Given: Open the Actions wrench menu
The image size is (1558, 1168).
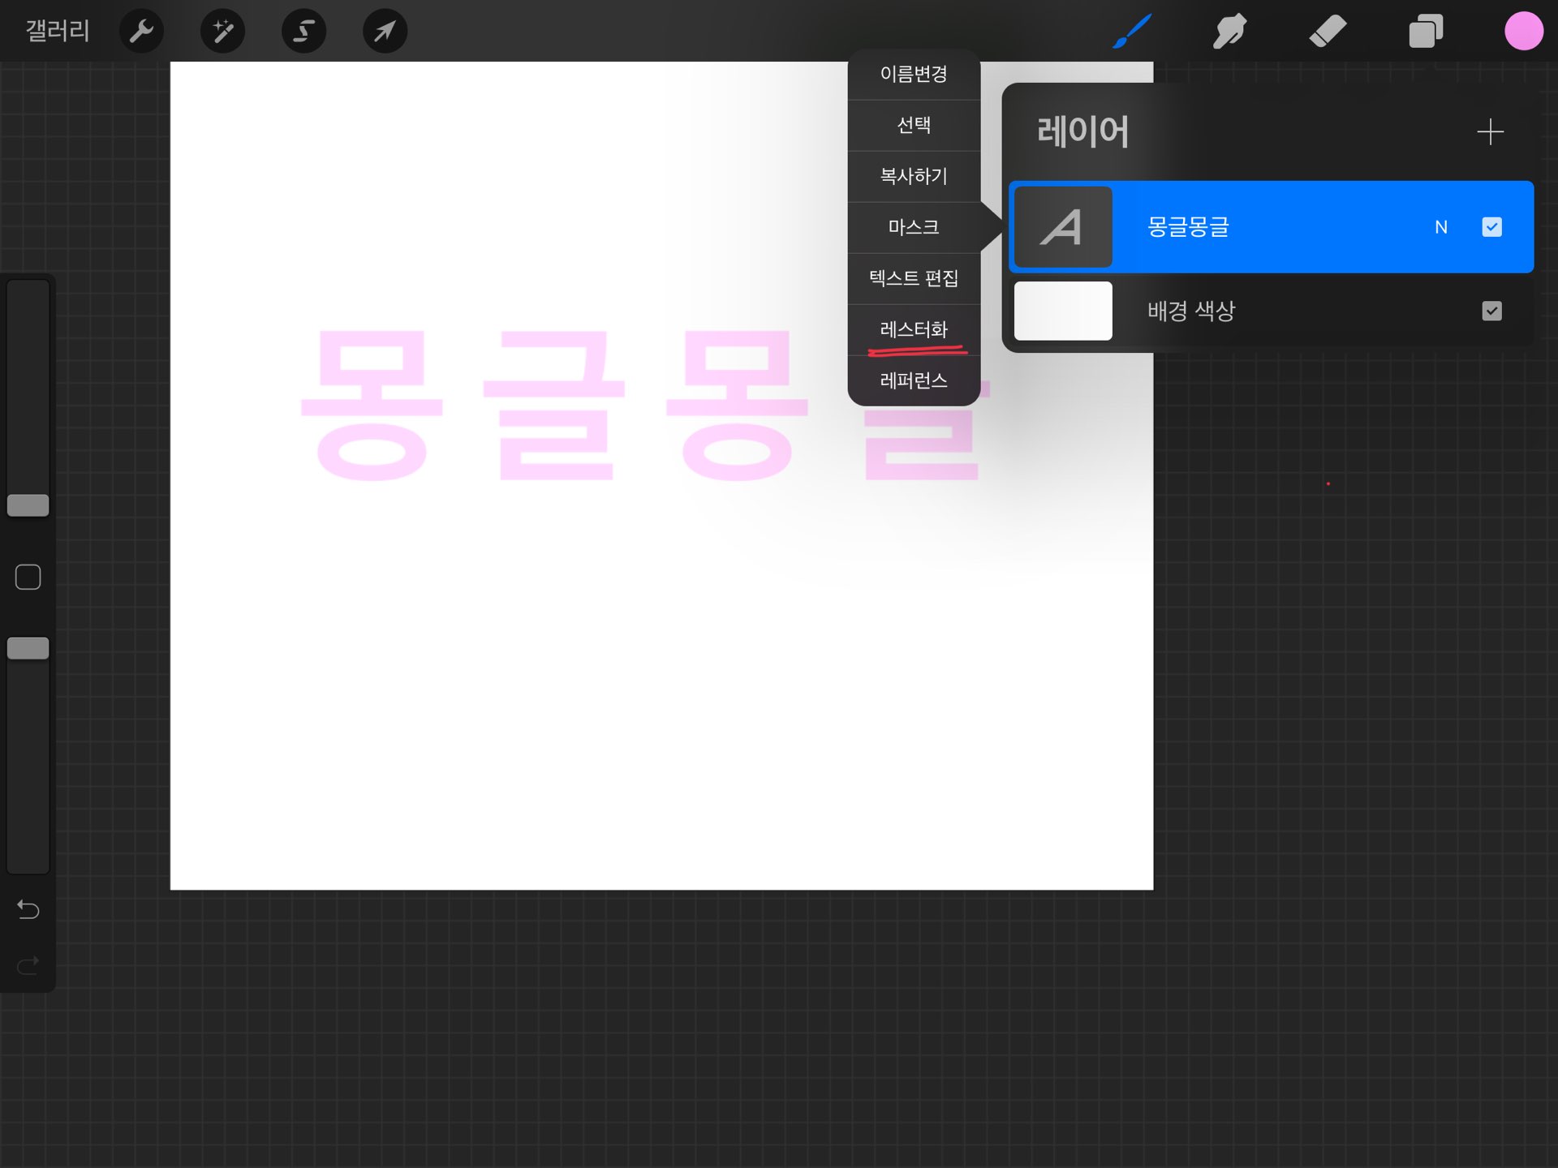Looking at the screenshot, I should click(141, 31).
